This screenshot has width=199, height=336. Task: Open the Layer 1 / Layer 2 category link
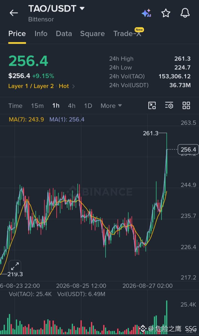[x=31, y=86]
